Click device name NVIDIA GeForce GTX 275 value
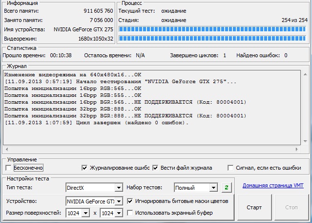The width and height of the screenshot is (312, 223). pos(83,29)
